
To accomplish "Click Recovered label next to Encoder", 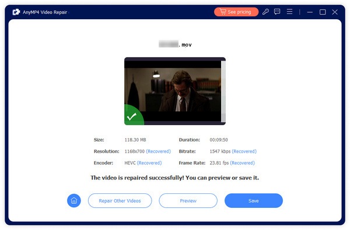I will [x=149, y=163].
